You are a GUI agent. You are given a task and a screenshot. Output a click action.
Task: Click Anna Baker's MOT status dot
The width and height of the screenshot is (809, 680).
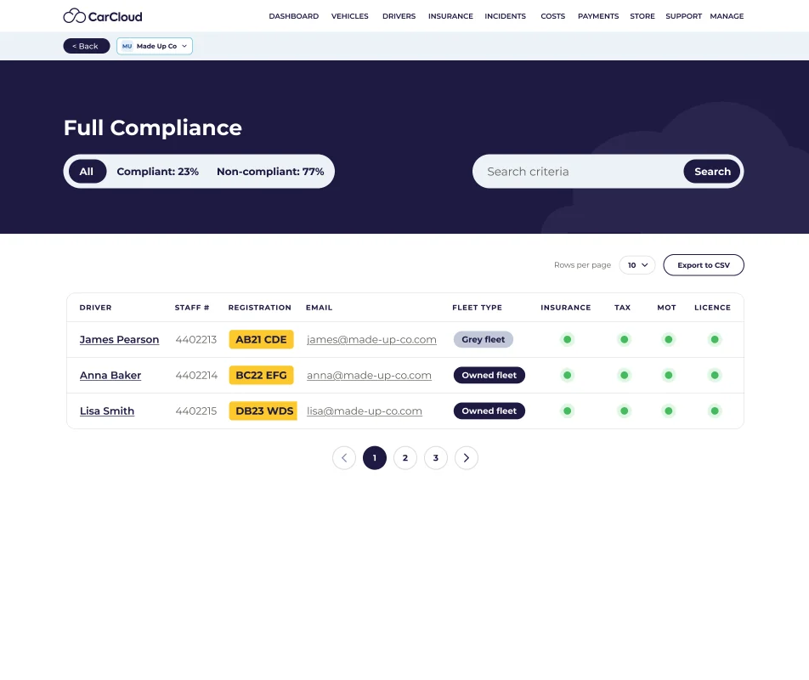click(x=668, y=375)
